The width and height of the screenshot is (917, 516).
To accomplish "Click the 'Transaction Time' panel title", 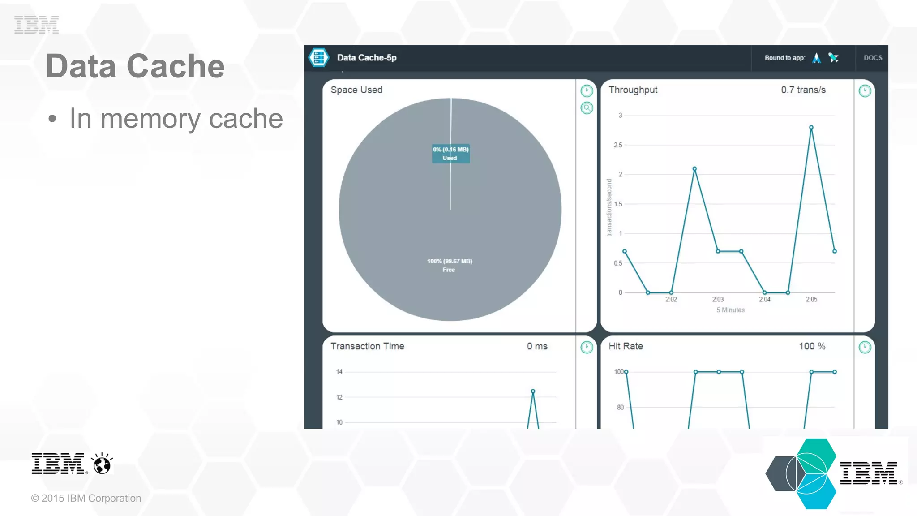I will point(367,346).
